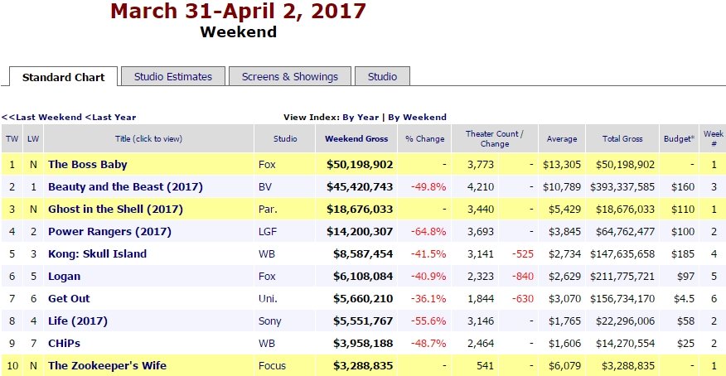This screenshot has height=376, width=726.
Task: Click the Get Out title link
Action: (69, 298)
